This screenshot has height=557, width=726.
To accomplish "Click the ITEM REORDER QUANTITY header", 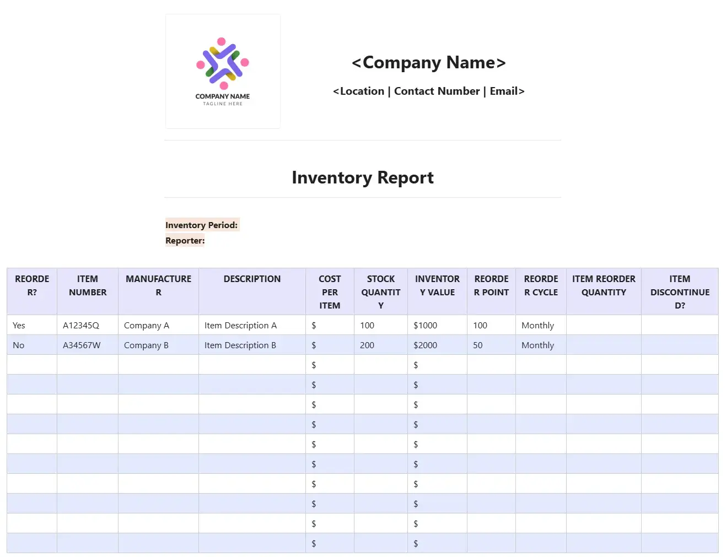I will tap(604, 286).
